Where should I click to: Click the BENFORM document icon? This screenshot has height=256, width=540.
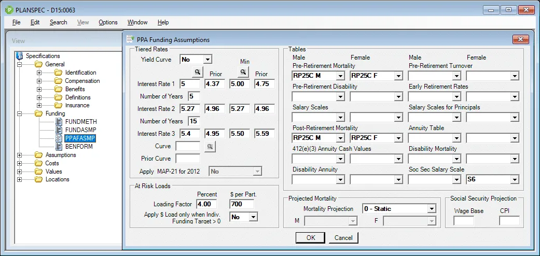coord(59,147)
